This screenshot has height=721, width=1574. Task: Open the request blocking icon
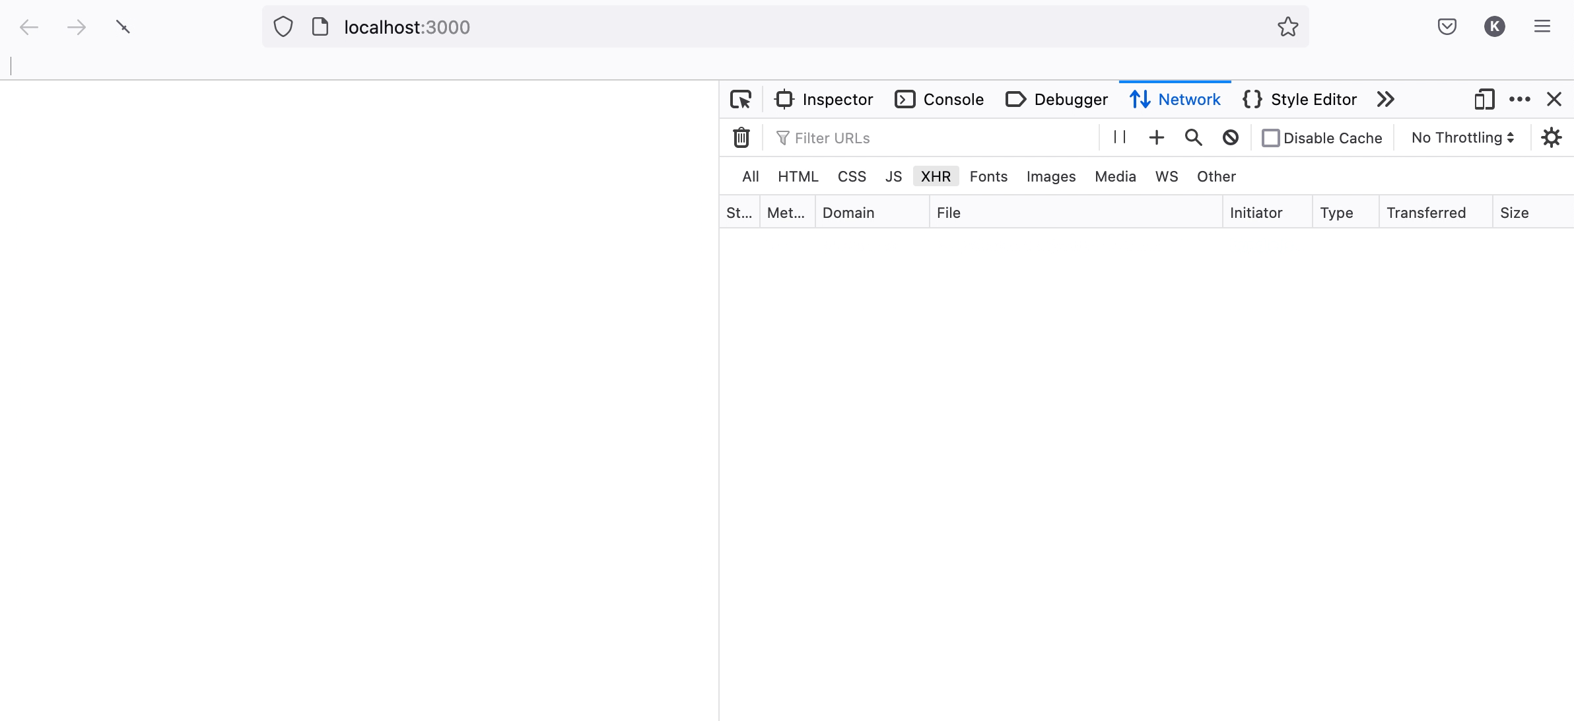click(1230, 137)
